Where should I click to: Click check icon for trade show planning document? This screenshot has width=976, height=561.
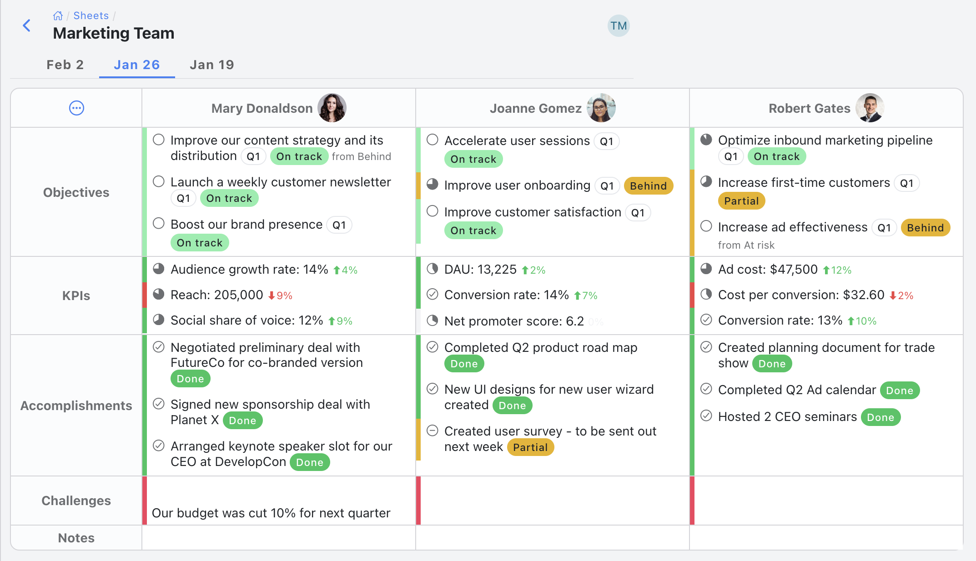(706, 347)
